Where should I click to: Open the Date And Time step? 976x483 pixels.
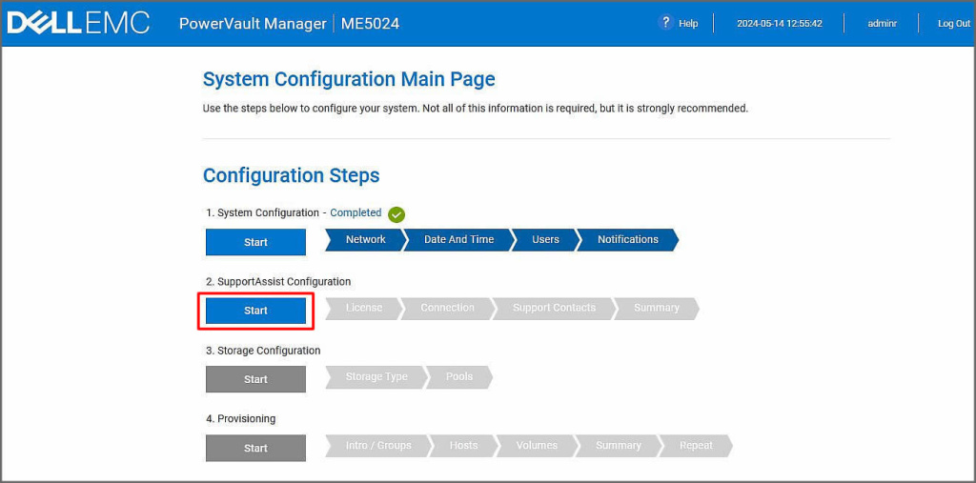click(458, 240)
